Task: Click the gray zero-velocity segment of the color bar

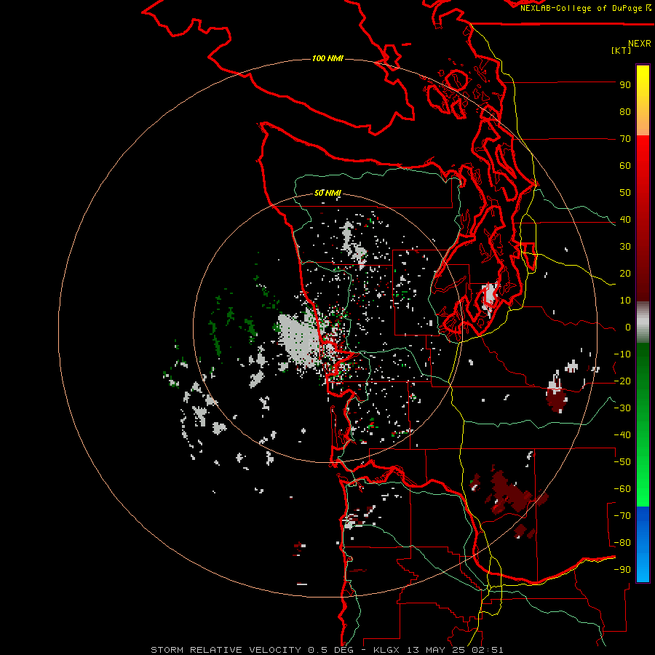Action: coord(643,322)
